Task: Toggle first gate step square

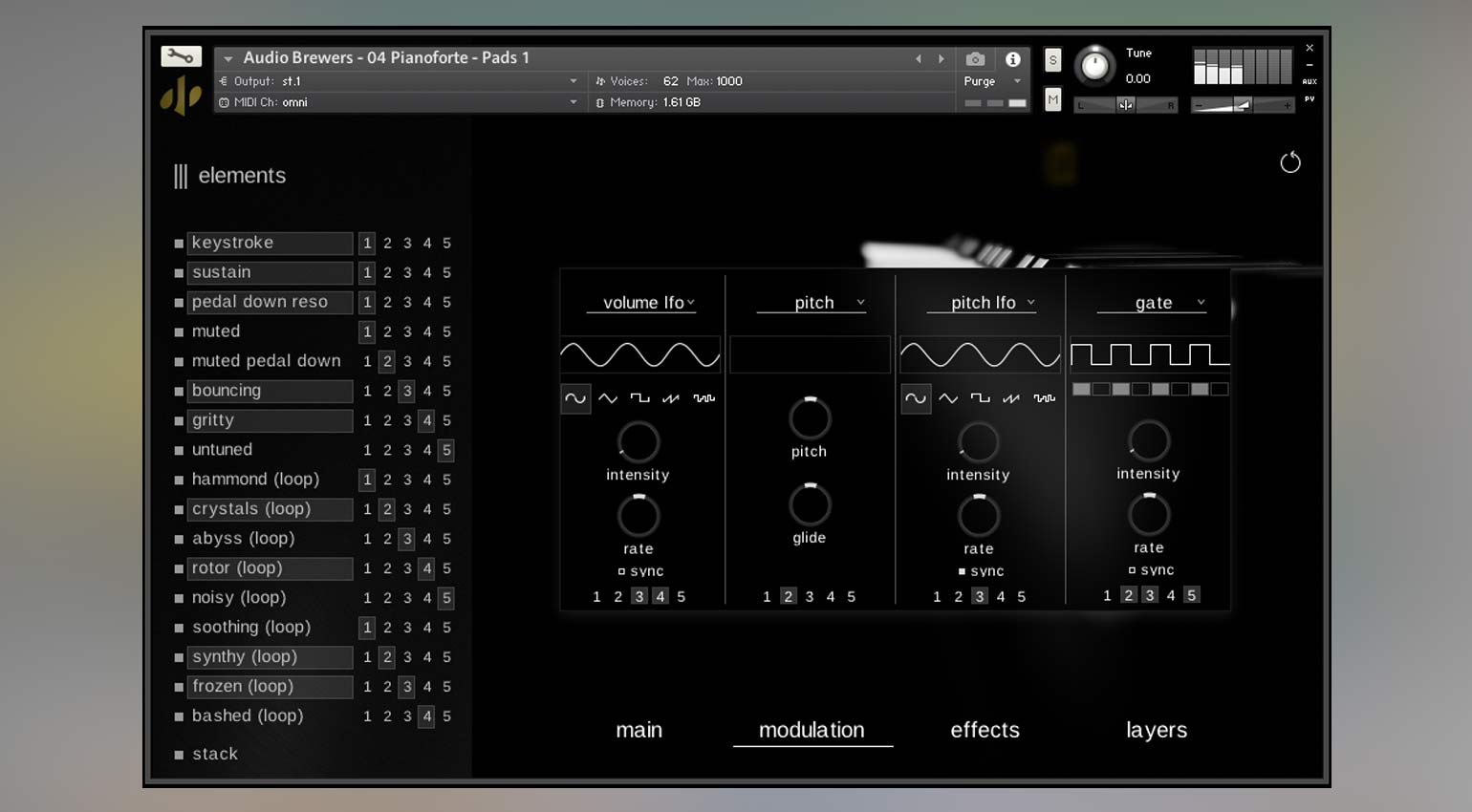Action: click(1081, 389)
